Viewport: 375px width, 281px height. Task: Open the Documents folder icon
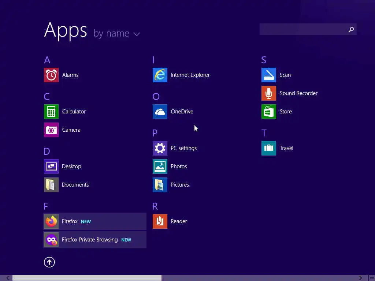(51, 185)
